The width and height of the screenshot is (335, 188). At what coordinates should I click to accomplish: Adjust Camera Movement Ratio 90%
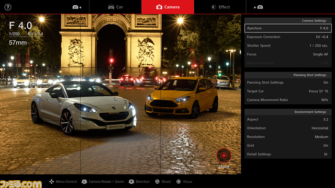coord(288,100)
